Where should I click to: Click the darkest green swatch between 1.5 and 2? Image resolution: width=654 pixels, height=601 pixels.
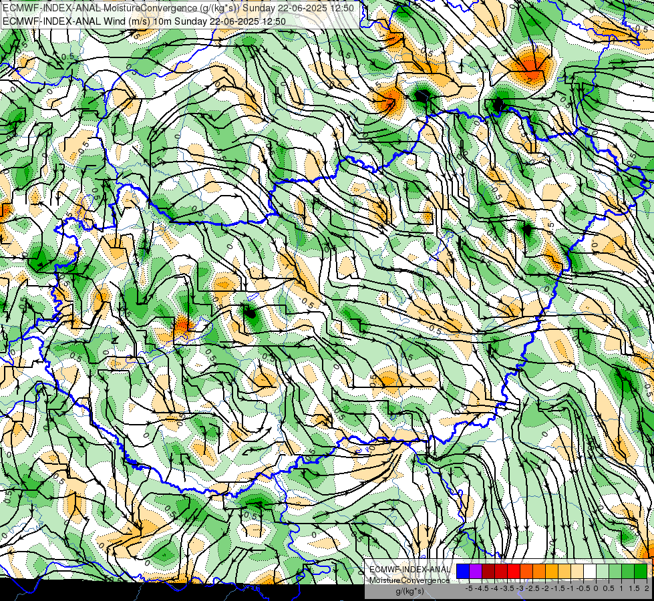(x=641, y=571)
